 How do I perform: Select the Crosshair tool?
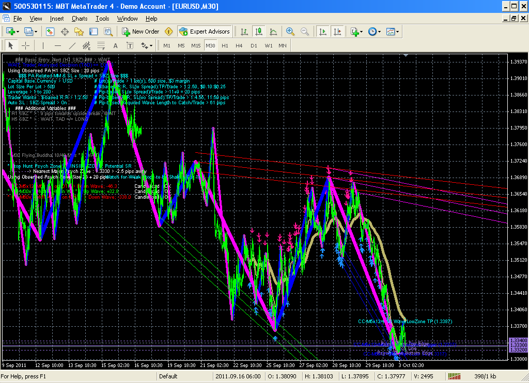point(25,45)
